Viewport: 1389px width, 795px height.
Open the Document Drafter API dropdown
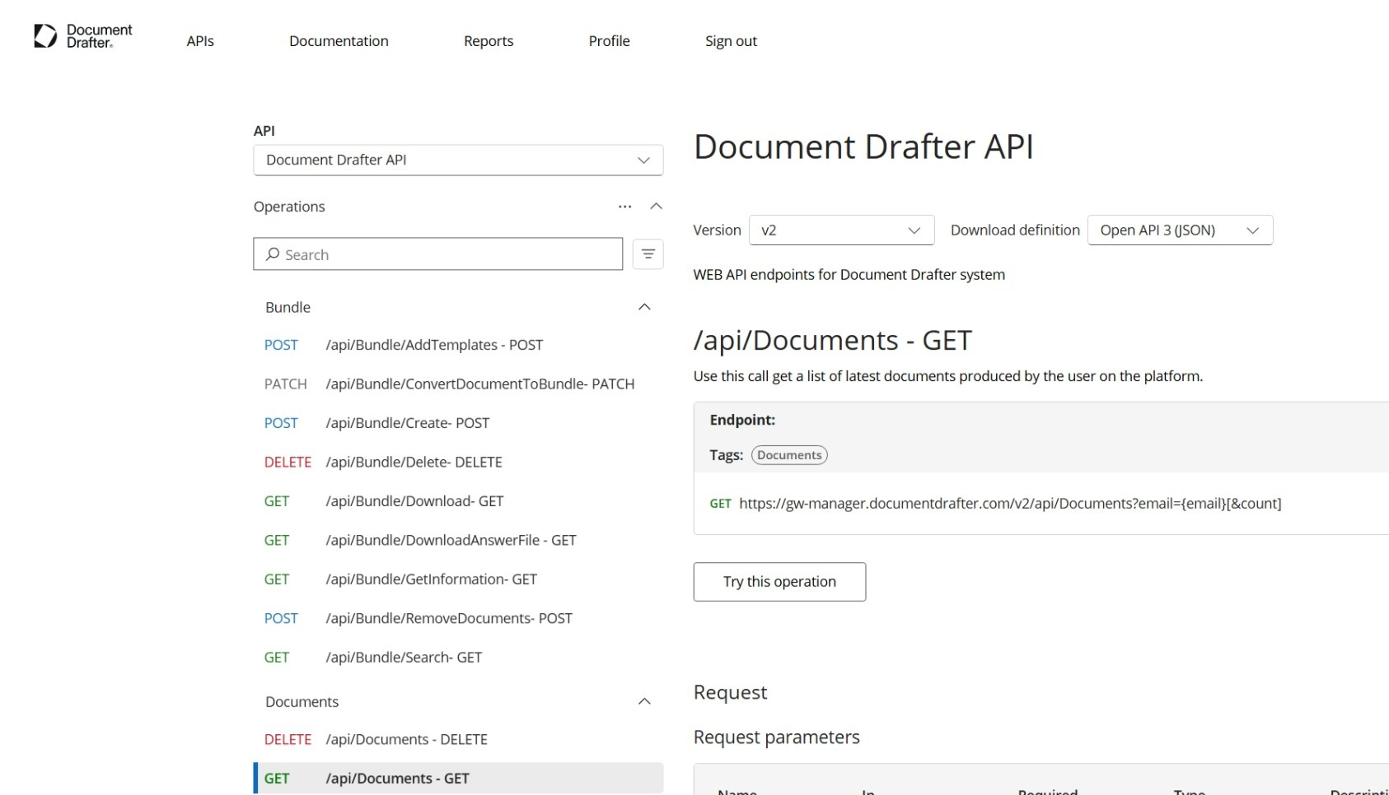(458, 160)
